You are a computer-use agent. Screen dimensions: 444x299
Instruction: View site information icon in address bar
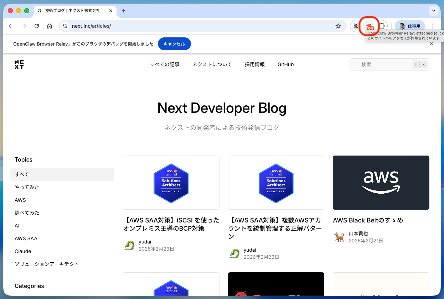pos(65,26)
